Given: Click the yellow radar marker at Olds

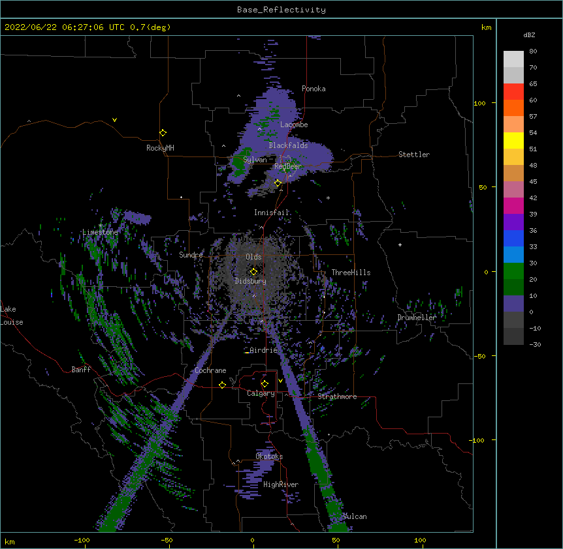Looking at the screenshot, I should point(253,272).
